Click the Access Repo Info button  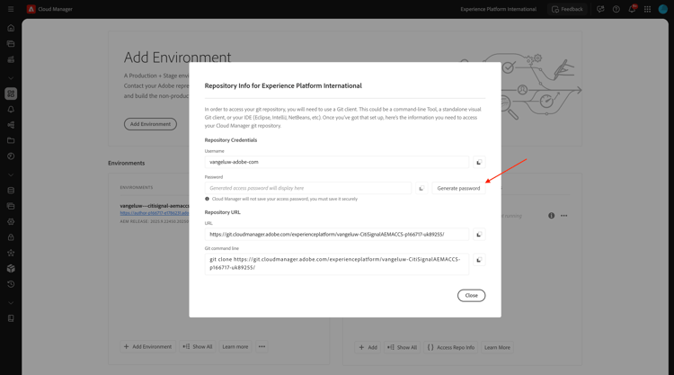pyautogui.click(x=451, y=347)
